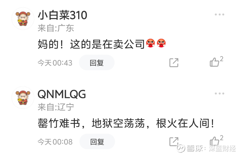
Task: Select the 今天 00:43 timestamp
Action: point(55,63)
